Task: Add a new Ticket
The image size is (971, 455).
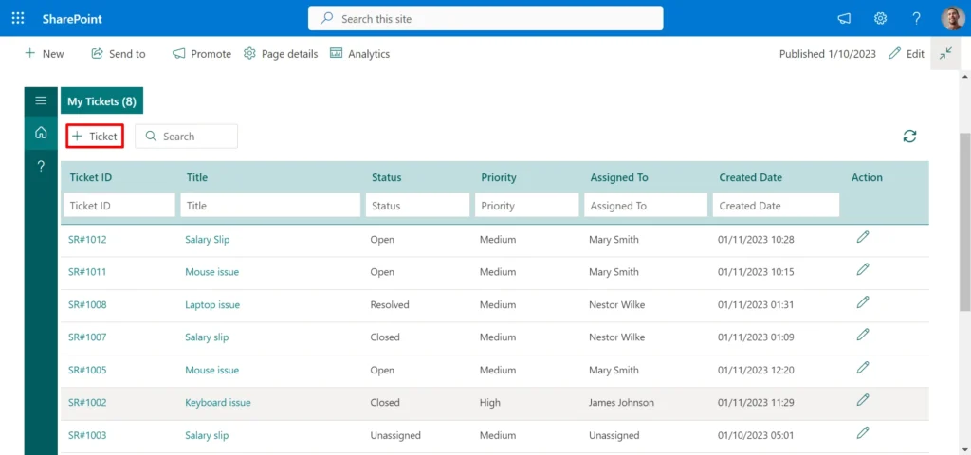Action: click(x=95, y=136)
